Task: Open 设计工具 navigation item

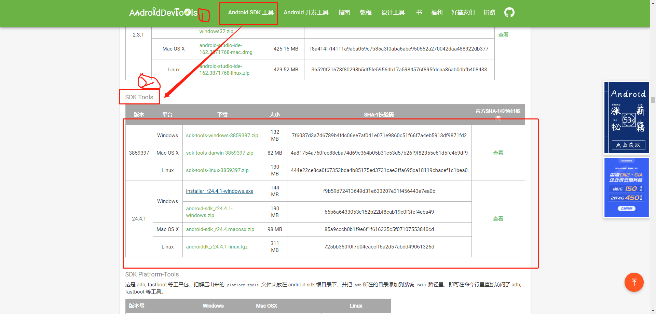Action: coord(393,13)
